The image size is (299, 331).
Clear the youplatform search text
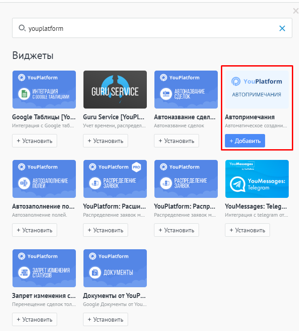click(x=282, y=28)
